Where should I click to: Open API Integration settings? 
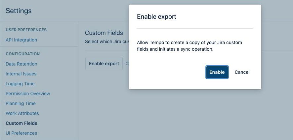click(21, 40)
